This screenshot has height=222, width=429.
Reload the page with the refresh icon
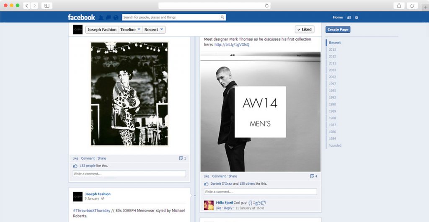(267, 5)
